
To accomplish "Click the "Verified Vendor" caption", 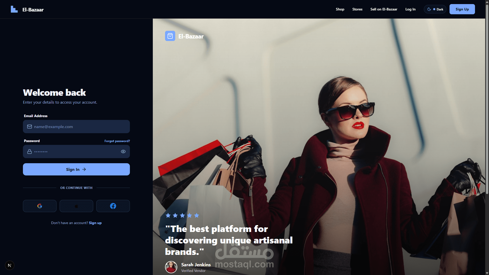I will (193, 271).
